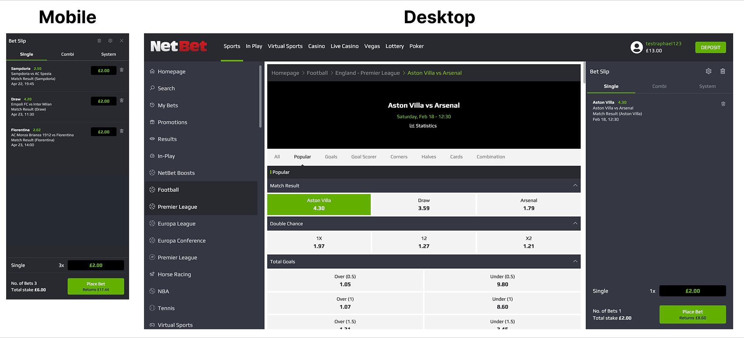The image size is (744, 338).
Task: Open match Statistics chart link
Action: [423, 126]
